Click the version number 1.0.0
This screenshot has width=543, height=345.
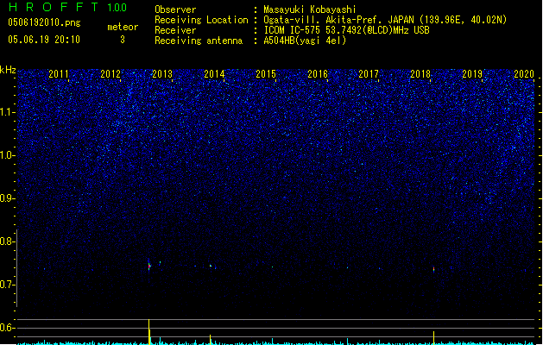[x=117, y=7]
